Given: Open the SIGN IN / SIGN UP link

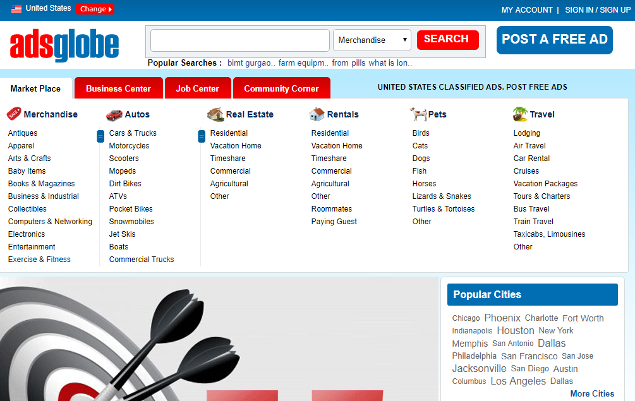Looking at the screenshot, I should (x=597, y=9).
